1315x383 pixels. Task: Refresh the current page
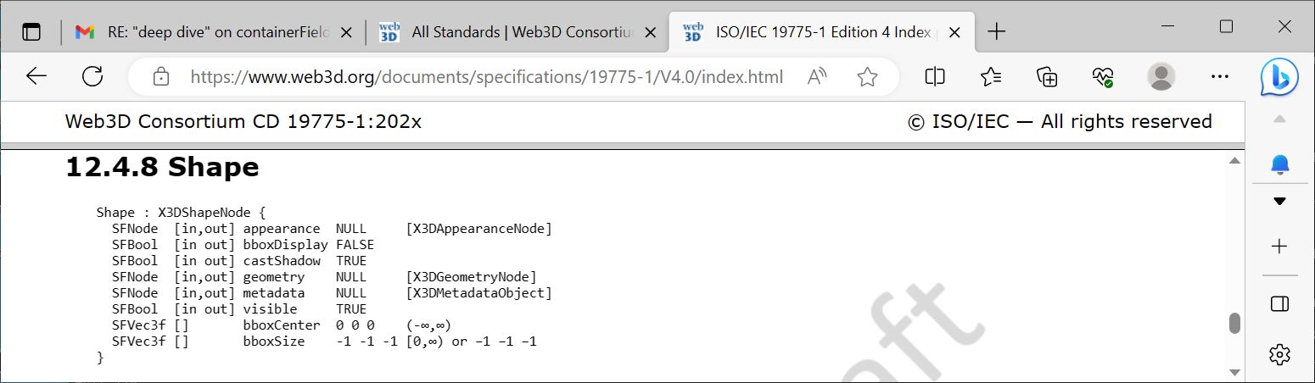pos(92,77)
